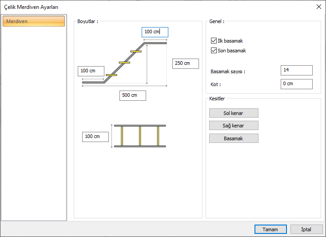The image size is (326, 237).
Task: Disable the Son basamak checkbox
Action: (214, 51)
